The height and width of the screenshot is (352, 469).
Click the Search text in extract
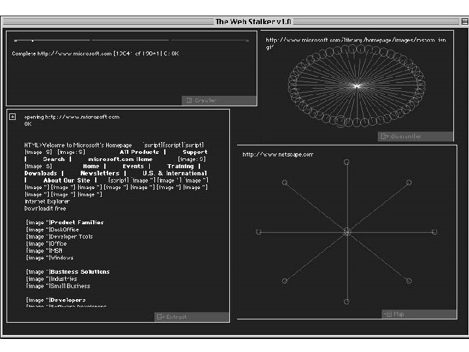tap(54, 159)
